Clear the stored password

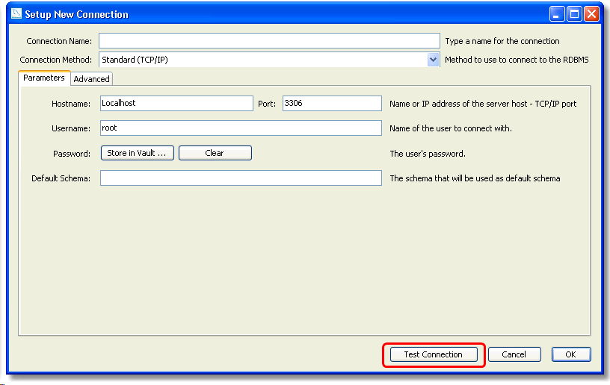215,153
